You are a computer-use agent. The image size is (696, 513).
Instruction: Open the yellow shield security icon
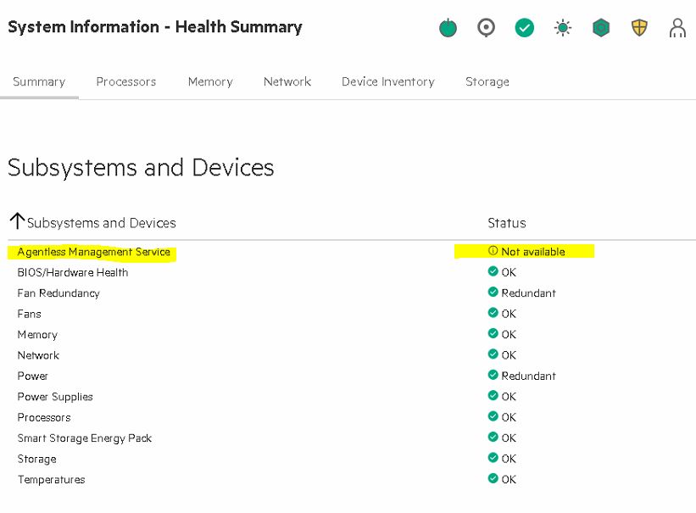tap(639, 28)
